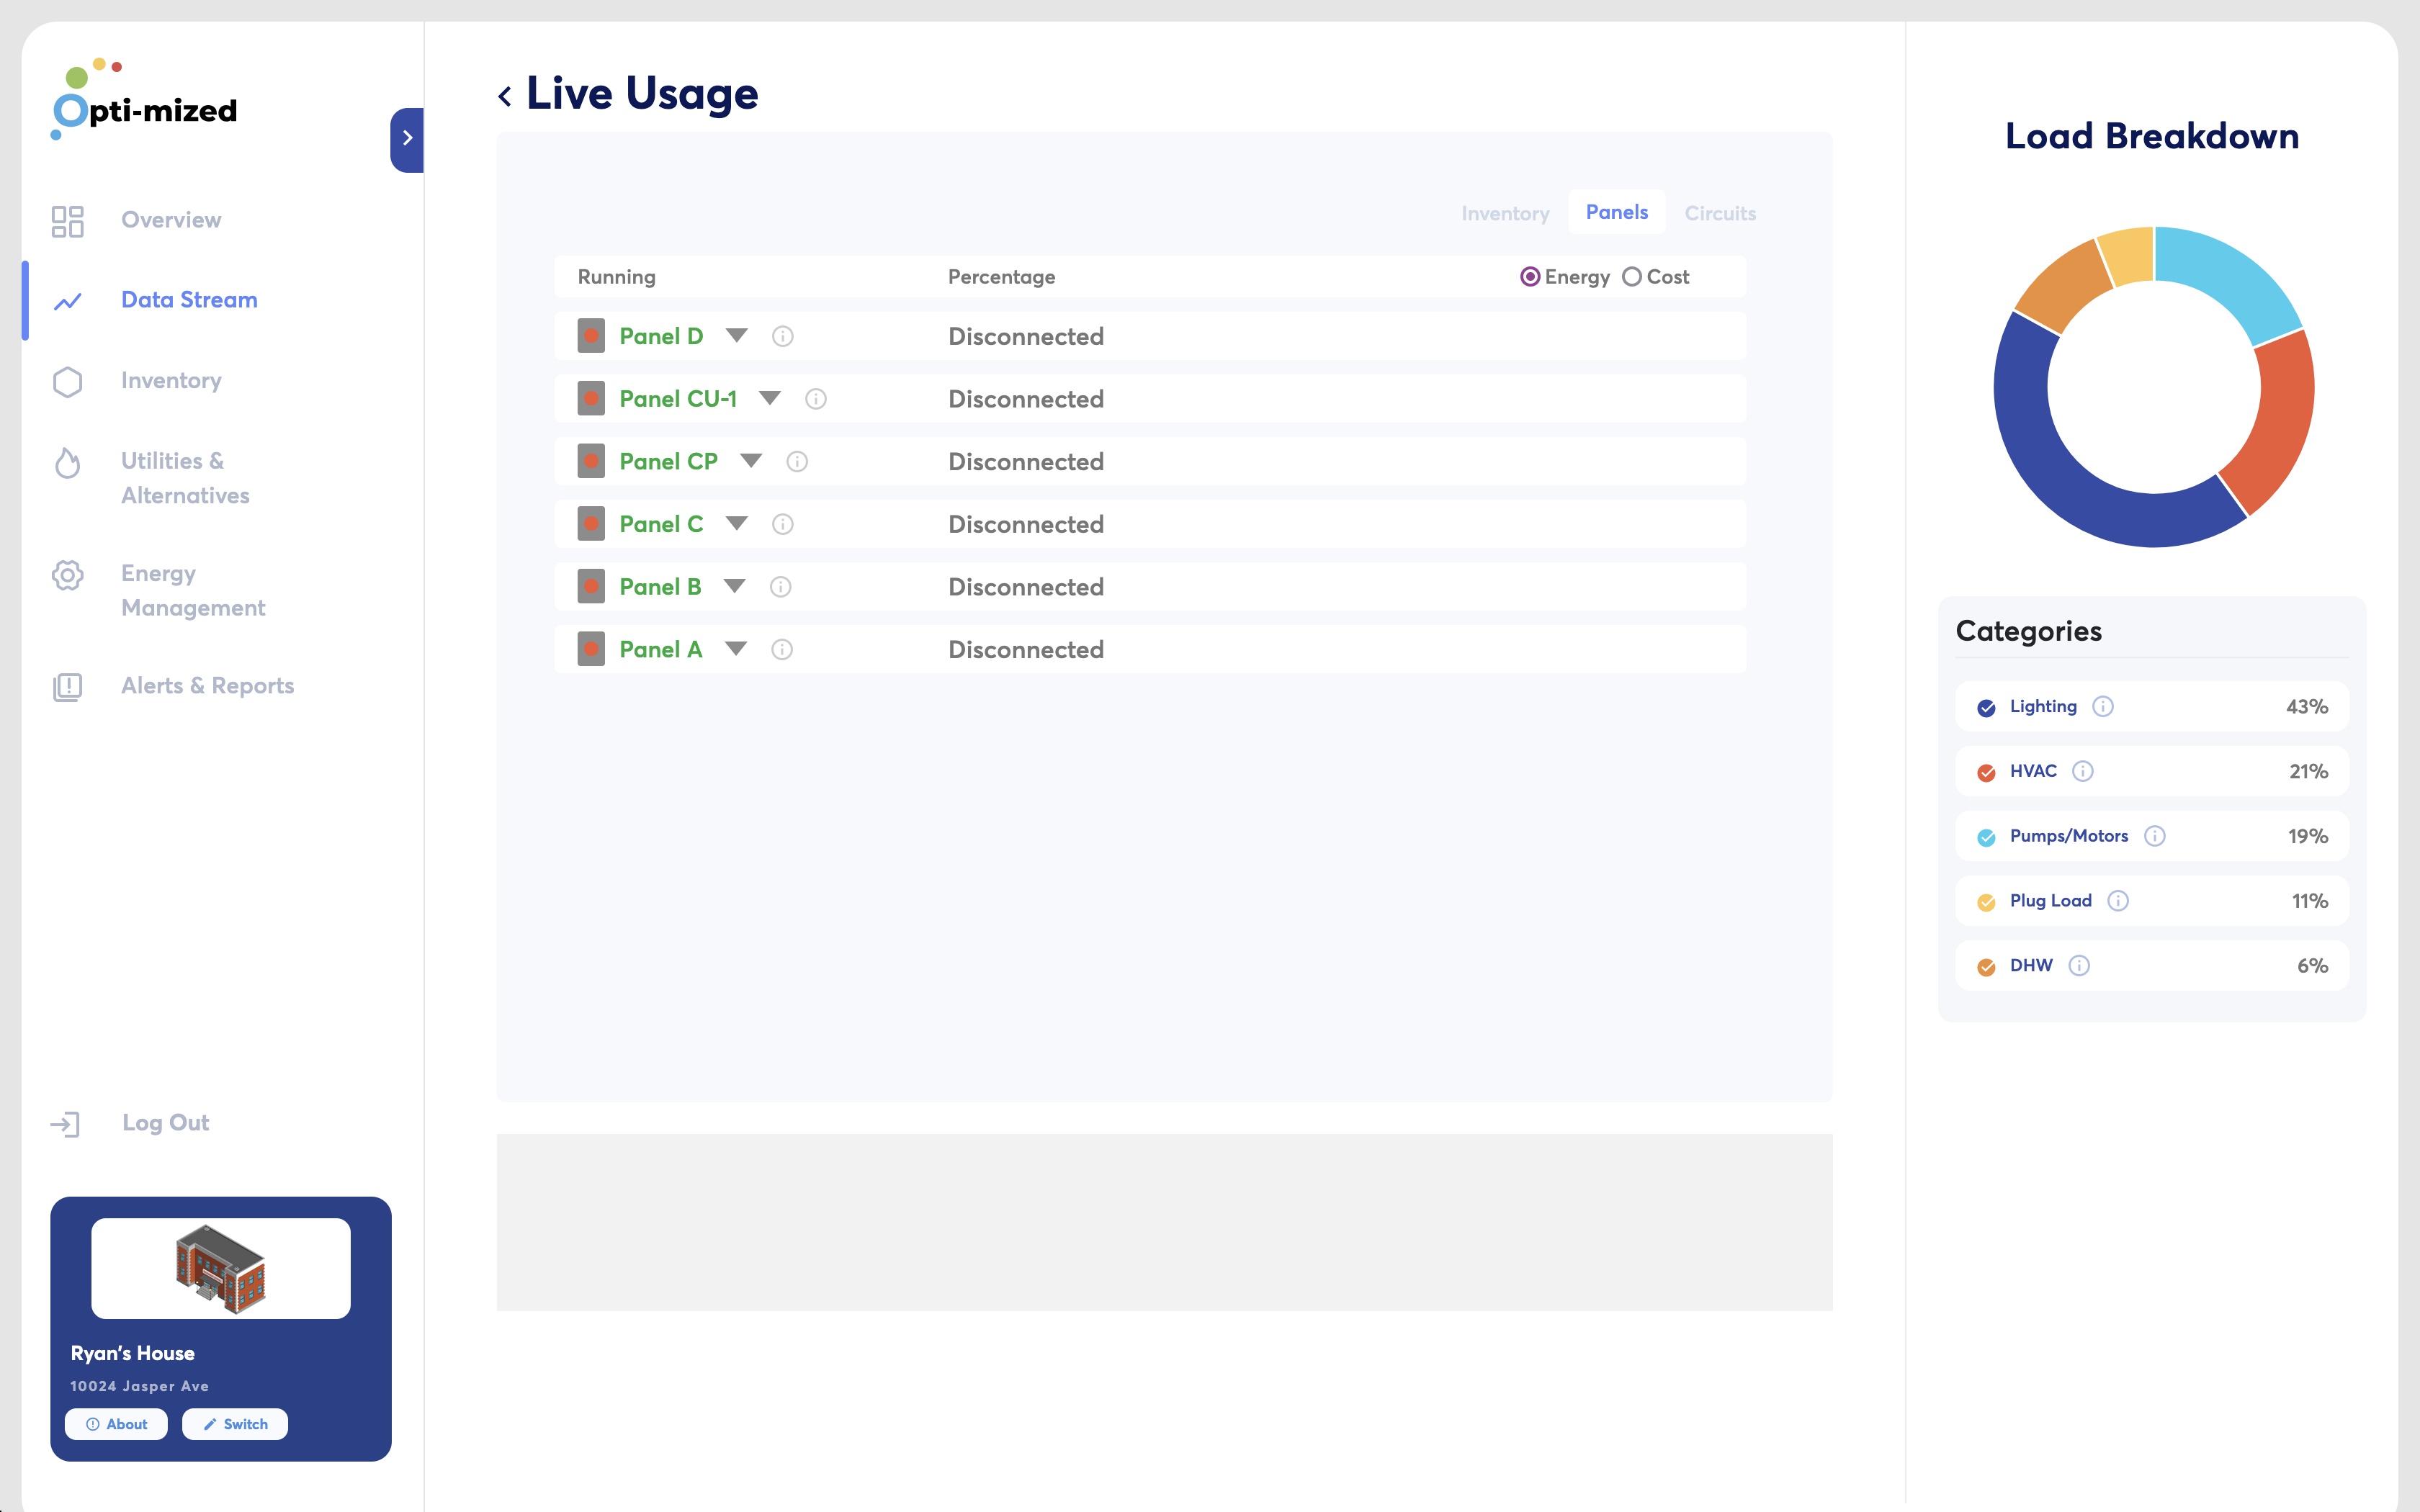
Task: Switch to the Circuits tab
Action: click(1720, 214)
